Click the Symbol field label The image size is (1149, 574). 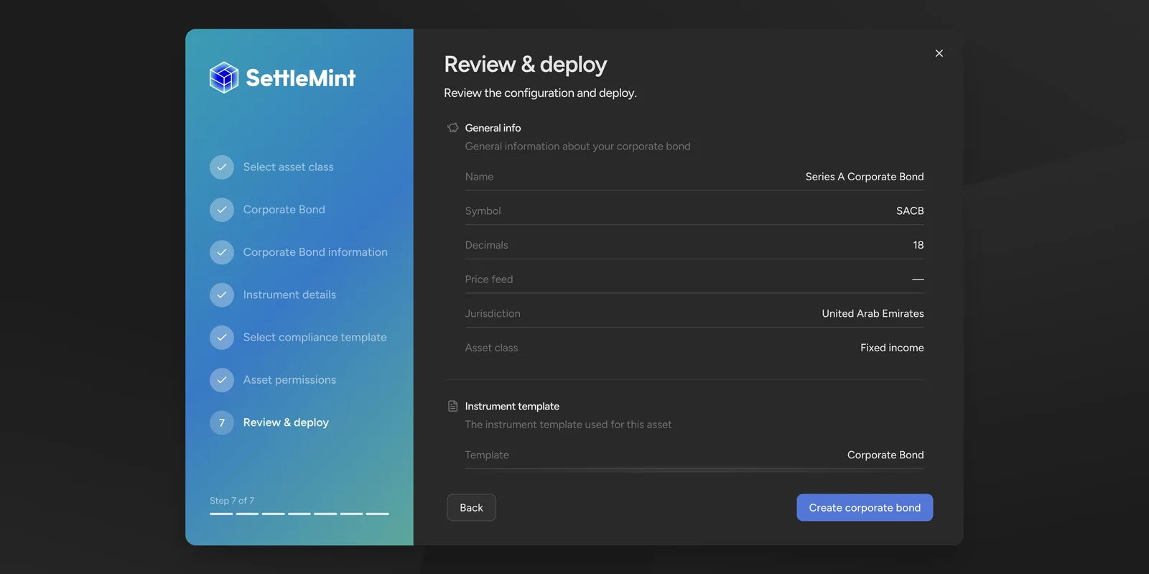pos(483,211)
